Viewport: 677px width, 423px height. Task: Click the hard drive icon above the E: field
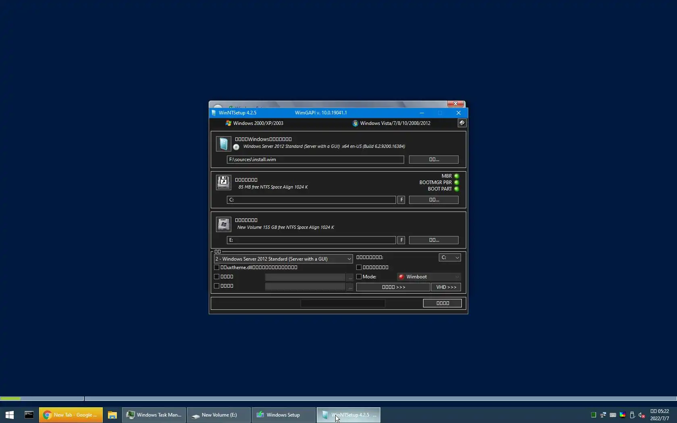223,224
